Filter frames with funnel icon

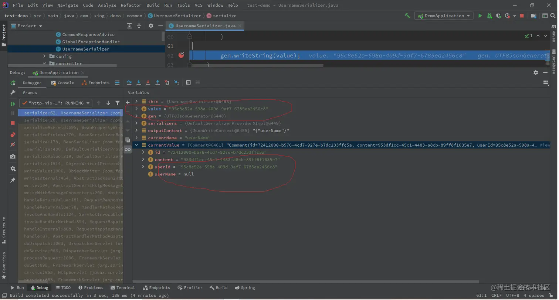118,103
